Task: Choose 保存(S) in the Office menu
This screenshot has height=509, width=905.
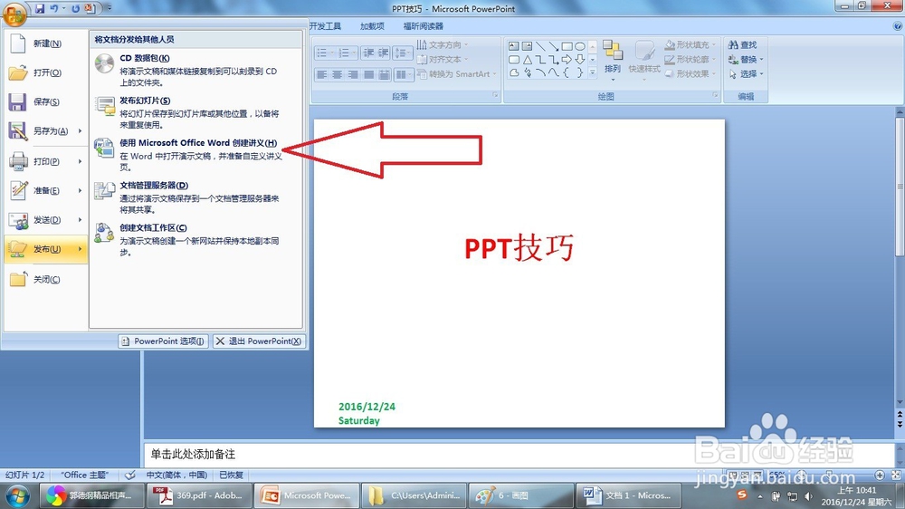Action: tap(46, 101)
